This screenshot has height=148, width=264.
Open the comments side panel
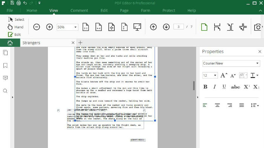(5, 78)
